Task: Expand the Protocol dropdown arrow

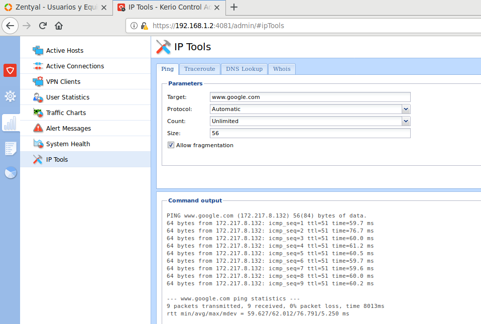Action: (x=406, y=109)
